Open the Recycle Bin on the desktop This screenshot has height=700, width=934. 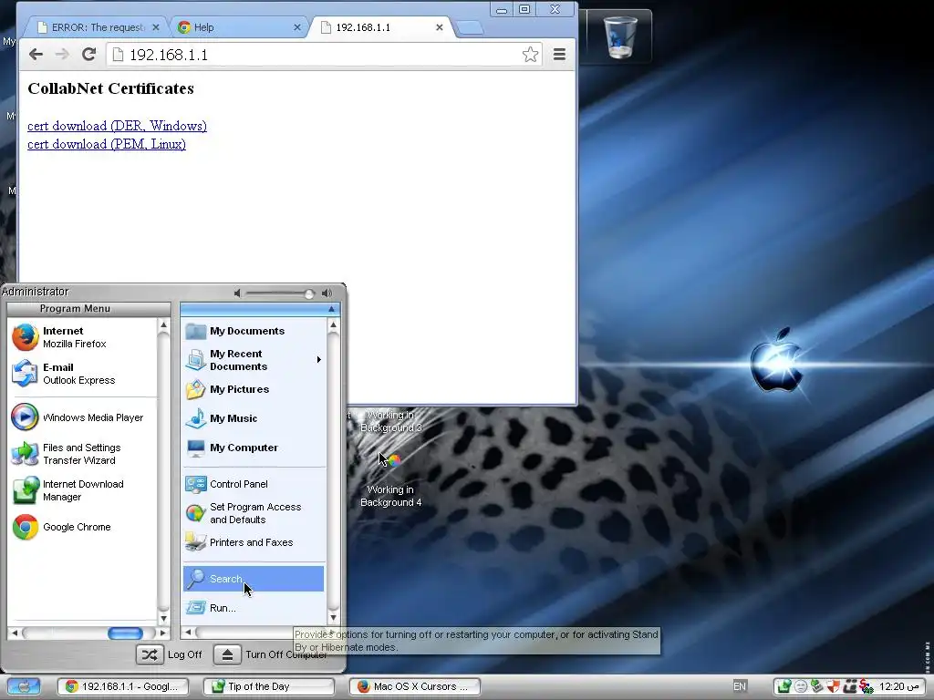[x=619, y=36]
